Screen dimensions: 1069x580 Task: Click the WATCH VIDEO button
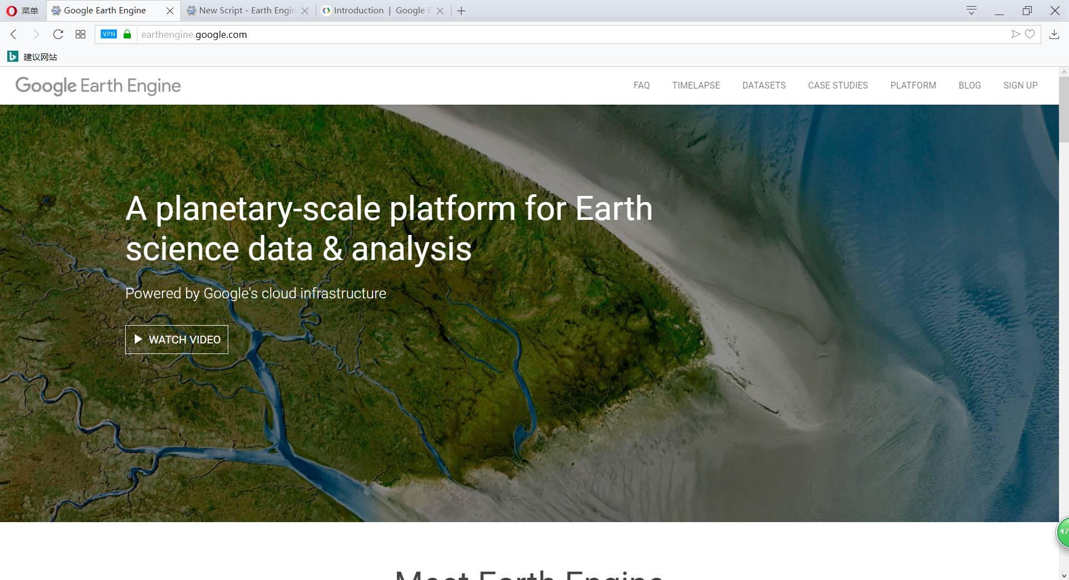(176, 340)
